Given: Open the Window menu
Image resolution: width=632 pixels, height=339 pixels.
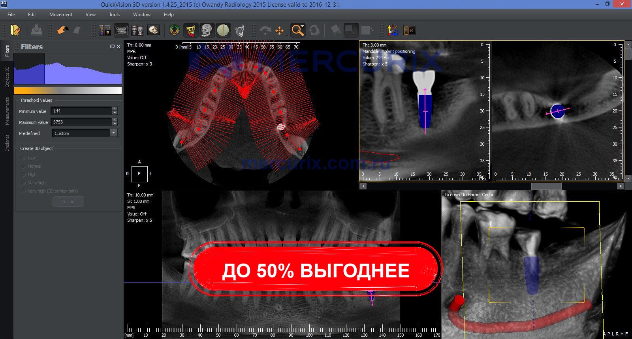Looking at the screenshot, I should point(142,15).
